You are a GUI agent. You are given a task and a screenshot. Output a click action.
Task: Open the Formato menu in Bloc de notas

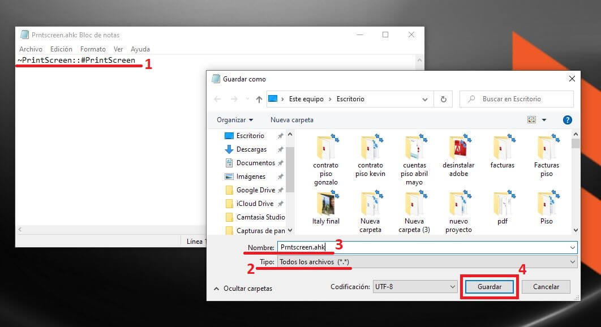(x=93, y=49)
